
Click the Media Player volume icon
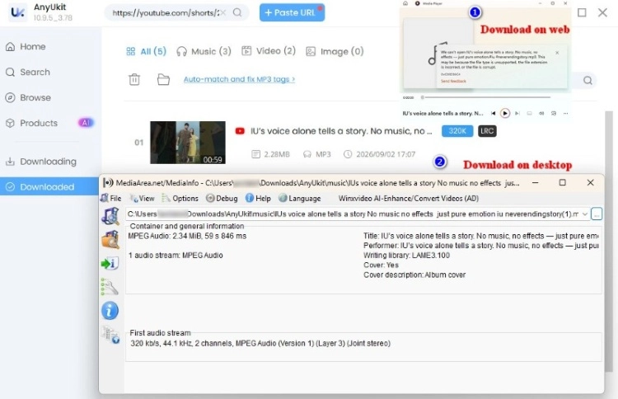541,113
